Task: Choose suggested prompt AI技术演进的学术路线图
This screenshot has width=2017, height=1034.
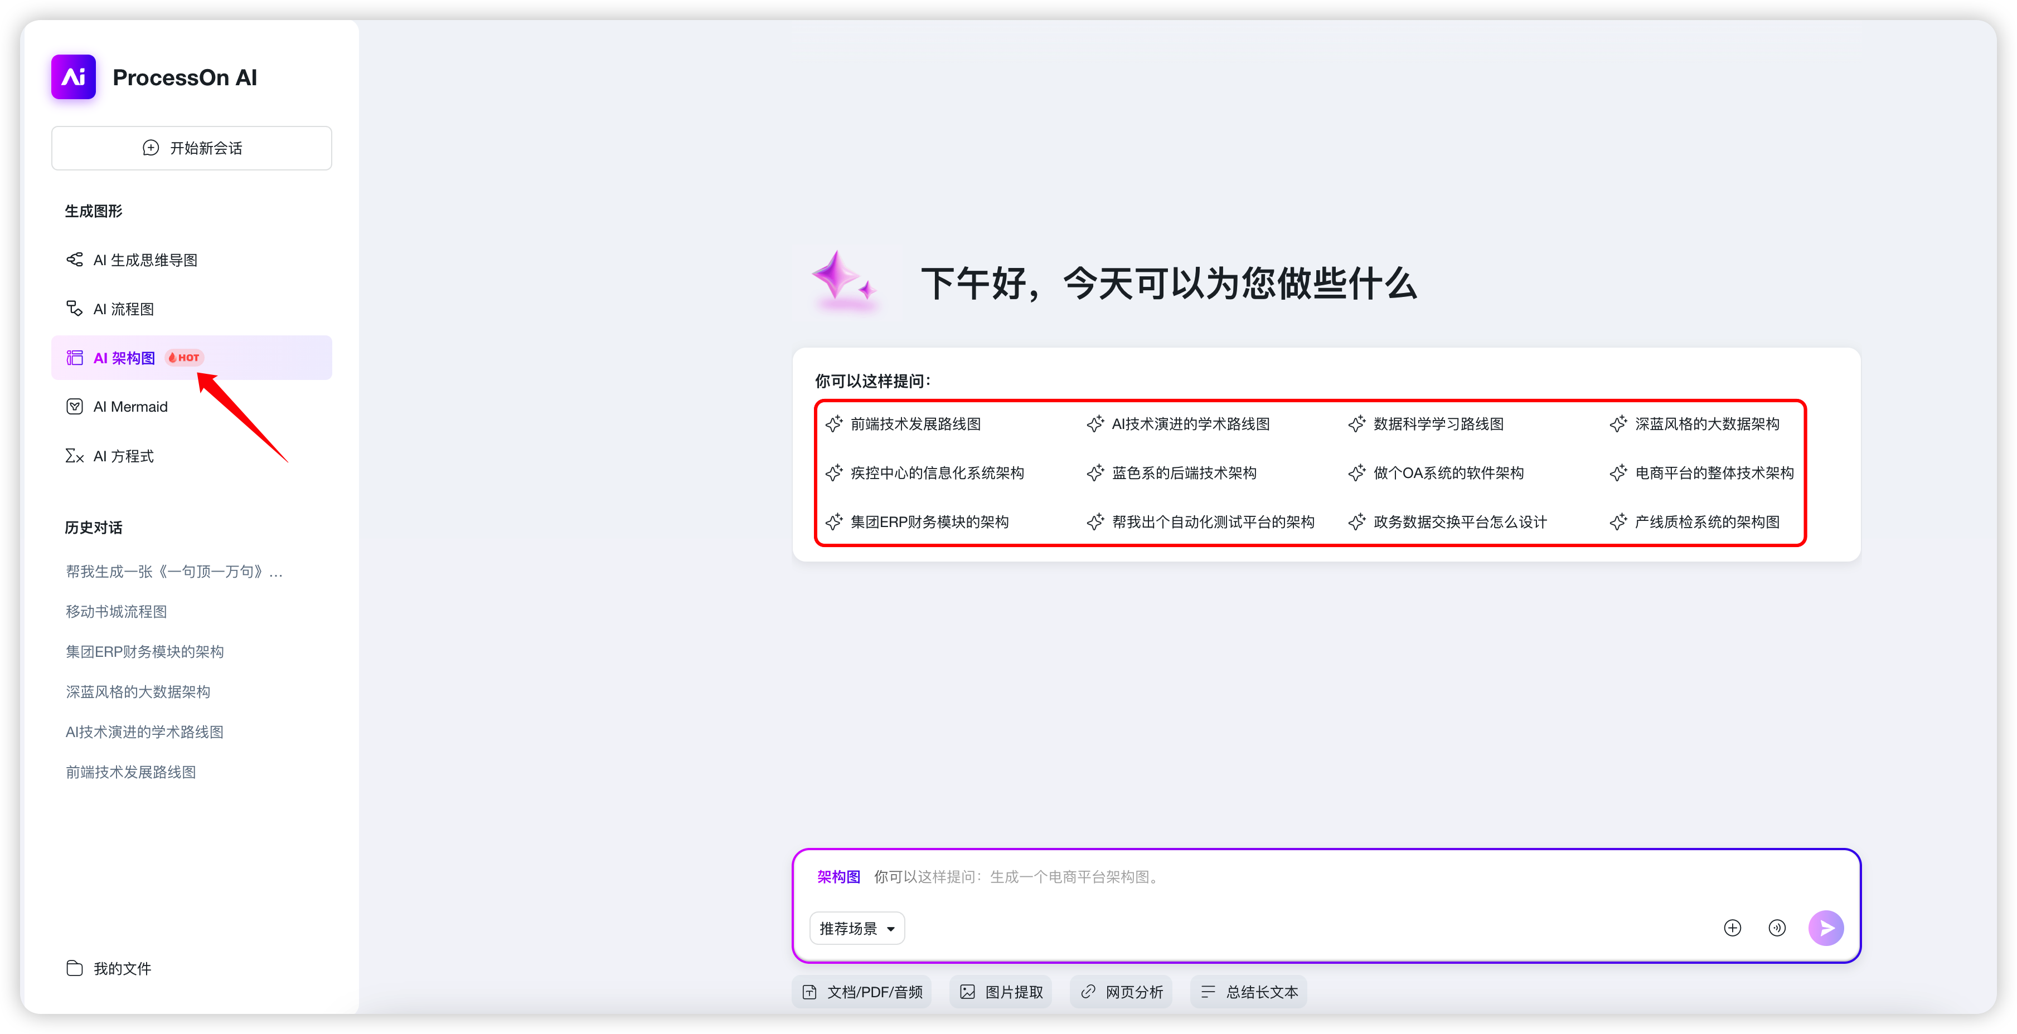Action: click(x=1179, y=425)
